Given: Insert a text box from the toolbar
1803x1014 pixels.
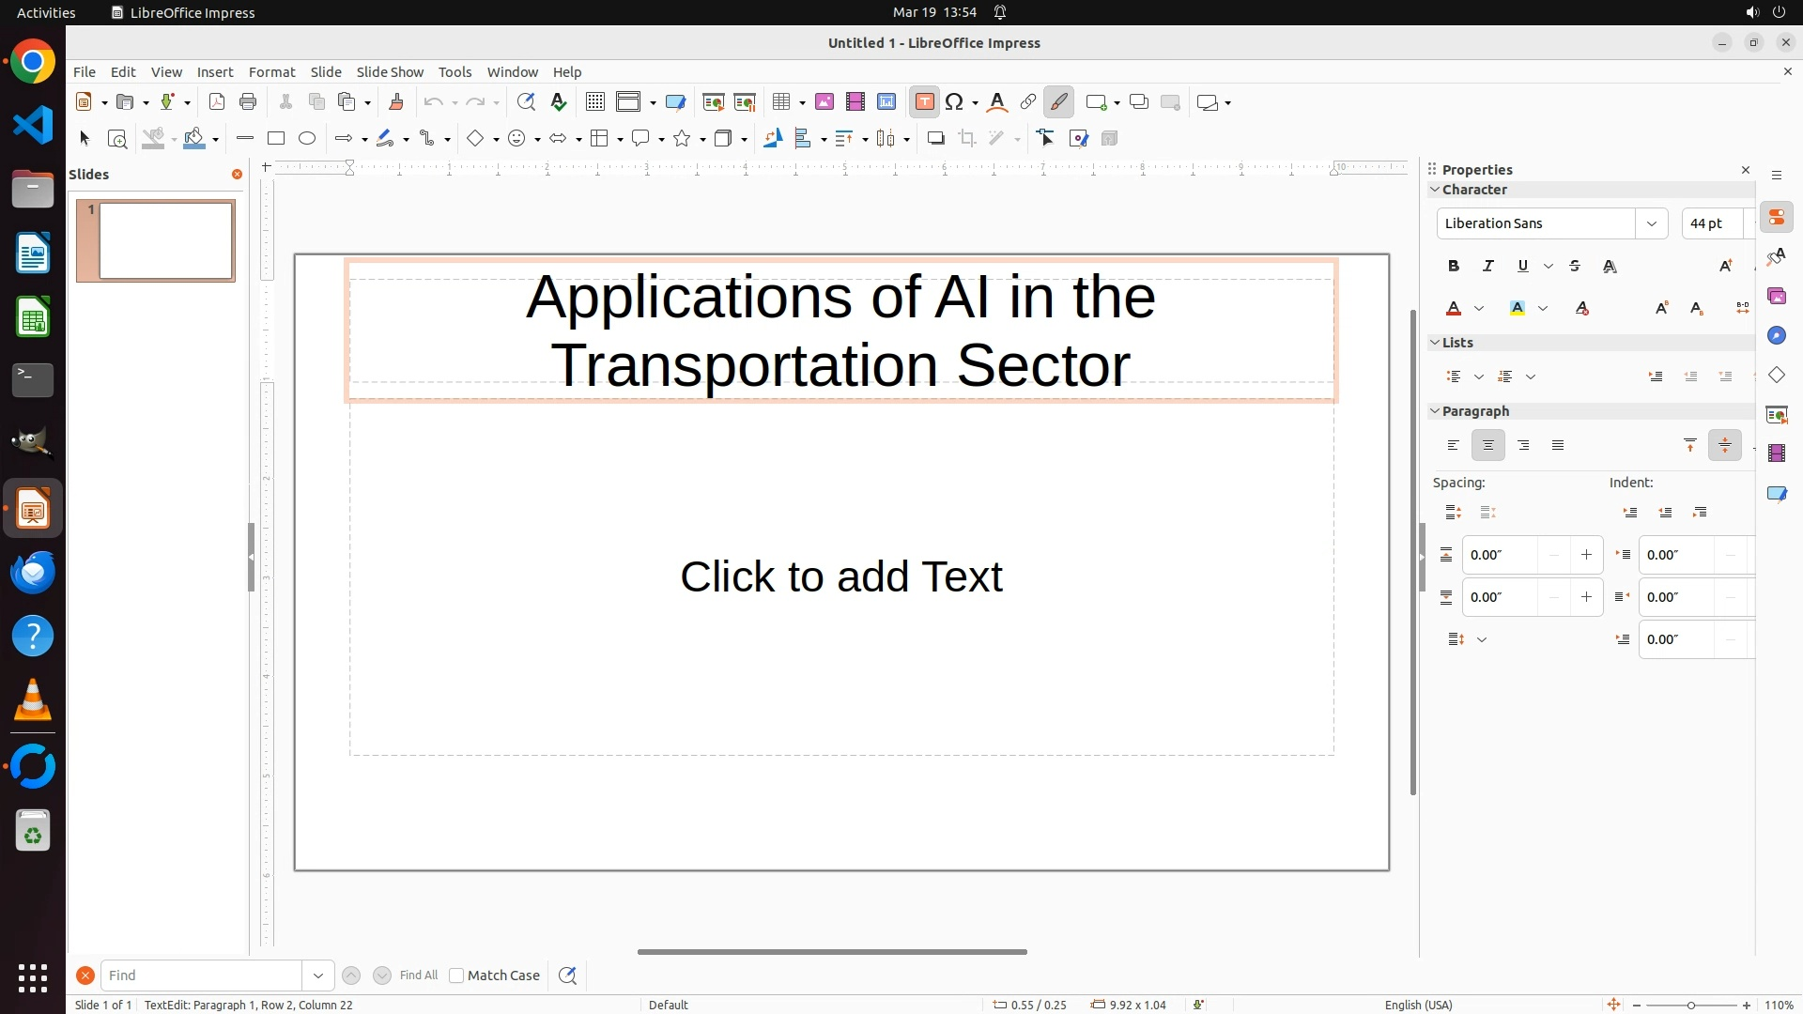Looking at the screenshot, I should (924, 102).
